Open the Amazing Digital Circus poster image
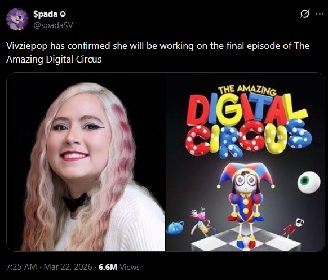 245,162
